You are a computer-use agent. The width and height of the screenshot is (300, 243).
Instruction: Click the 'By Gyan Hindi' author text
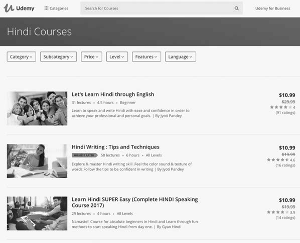pos(169,227)
